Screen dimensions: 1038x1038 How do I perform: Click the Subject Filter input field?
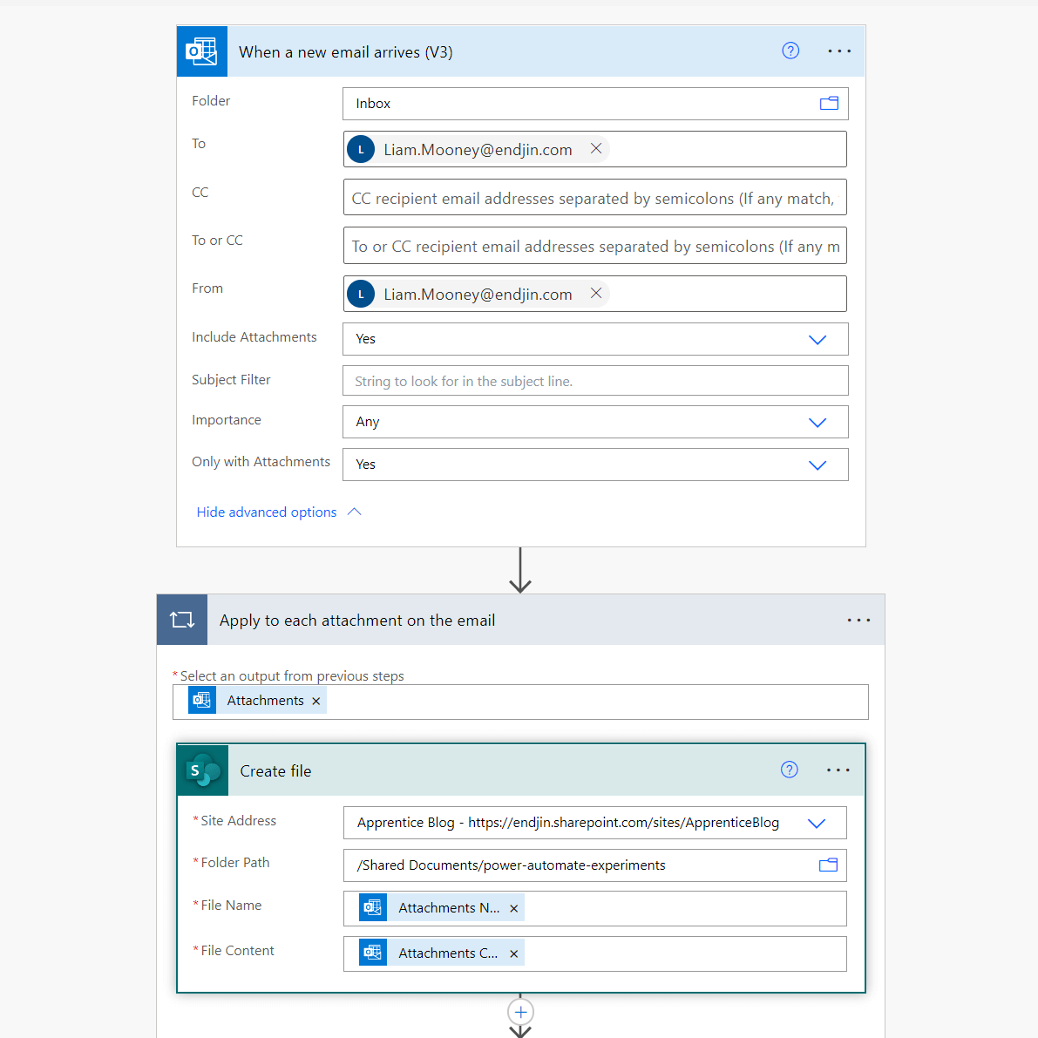click(x=595, y=380)
